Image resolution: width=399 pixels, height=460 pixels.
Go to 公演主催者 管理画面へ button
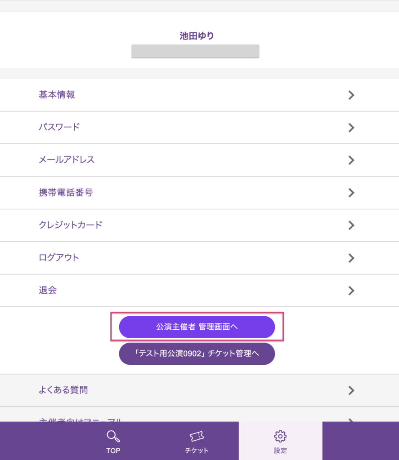197,327
